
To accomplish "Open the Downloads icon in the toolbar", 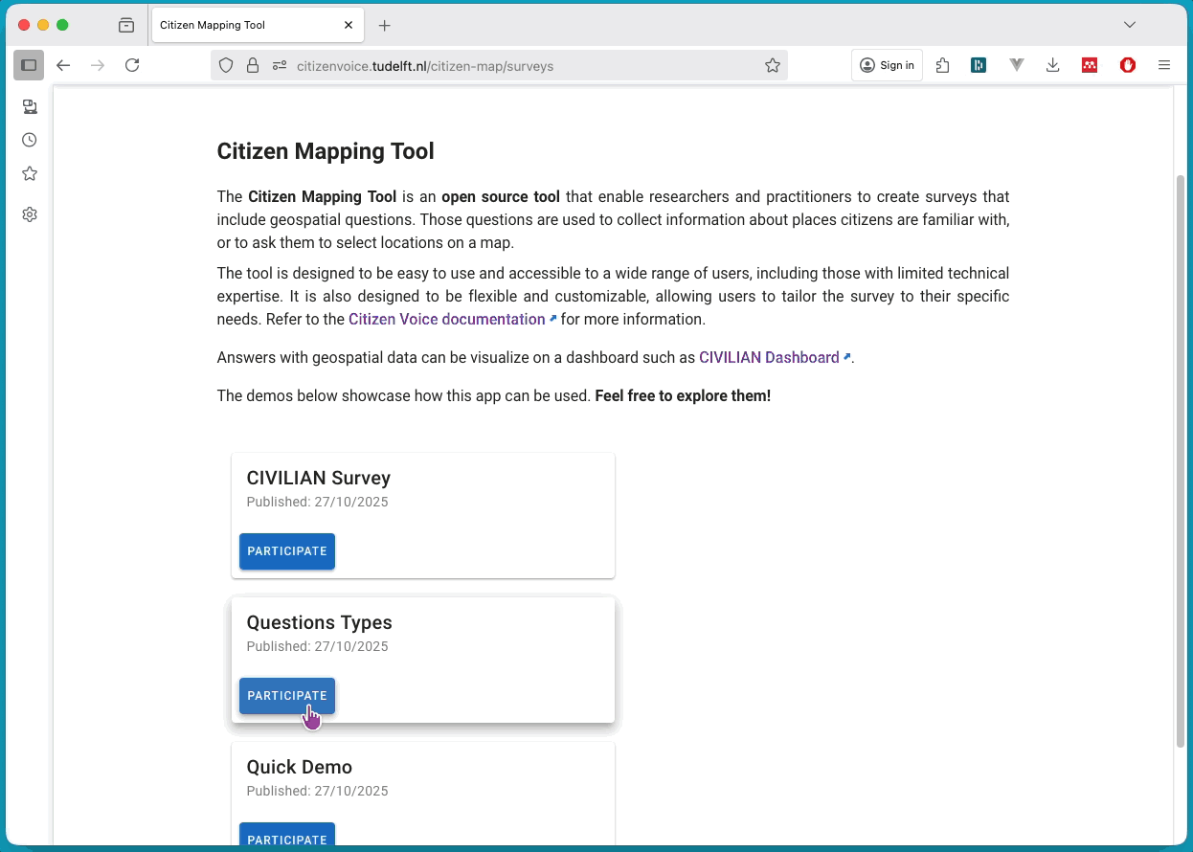I will coord(1052,65).
